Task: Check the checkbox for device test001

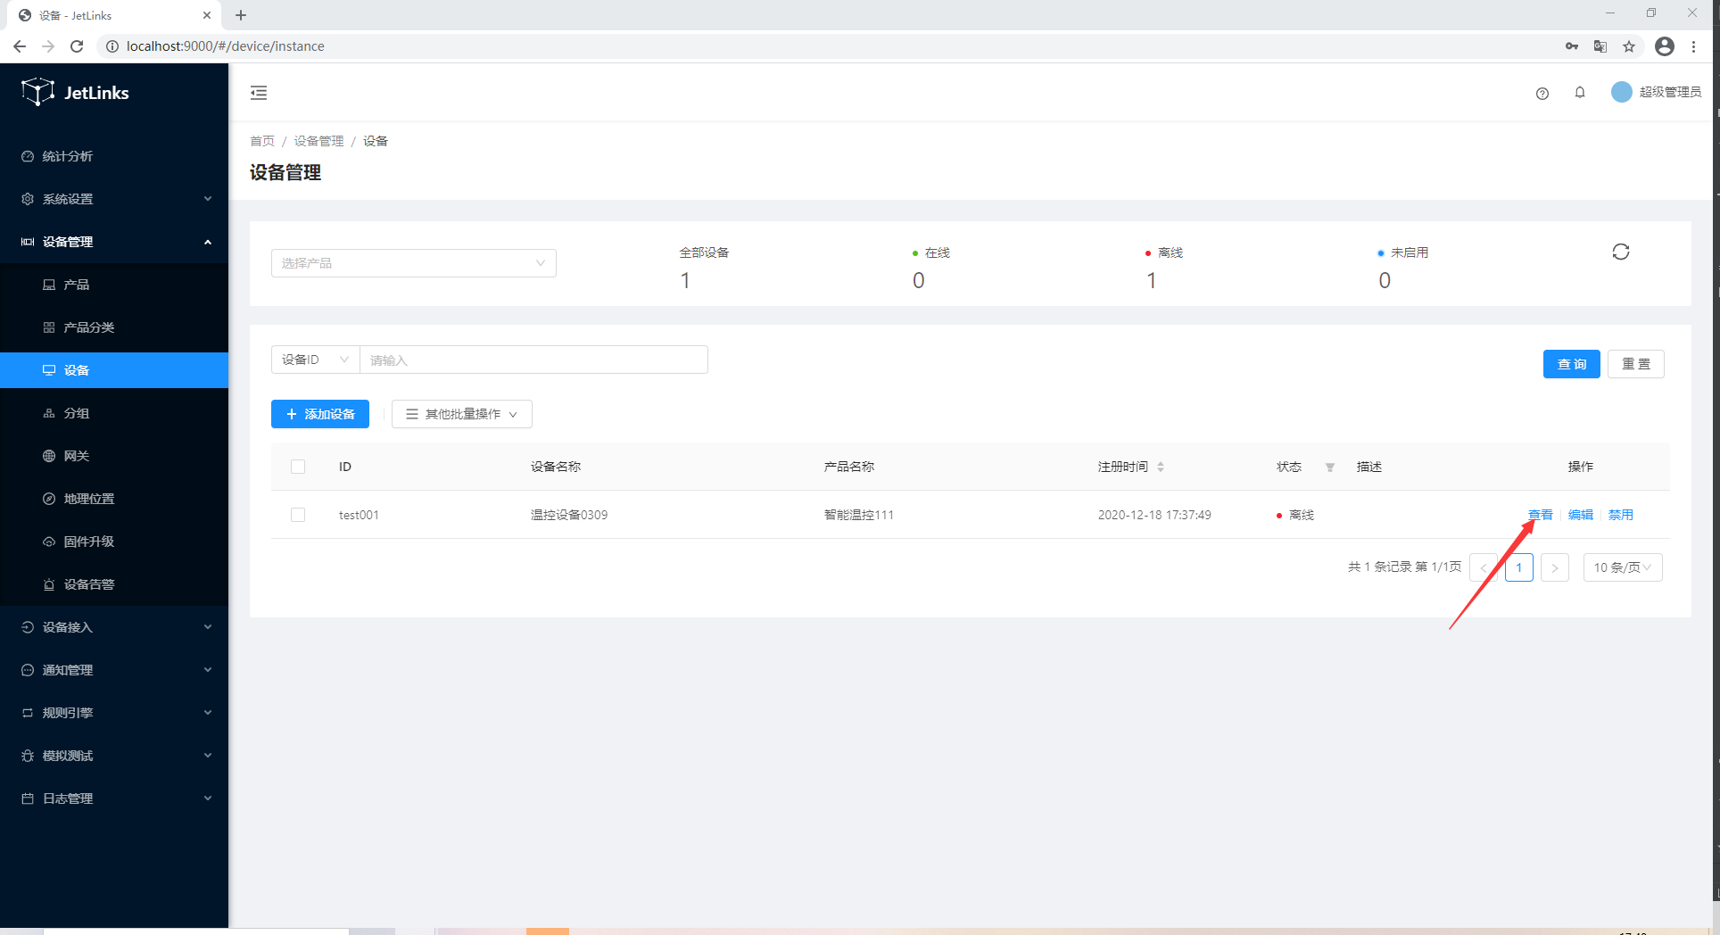Action: [298, 515]
